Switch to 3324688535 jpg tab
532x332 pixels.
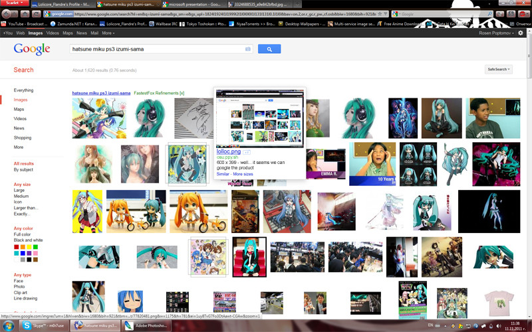(x=260, y=5)
